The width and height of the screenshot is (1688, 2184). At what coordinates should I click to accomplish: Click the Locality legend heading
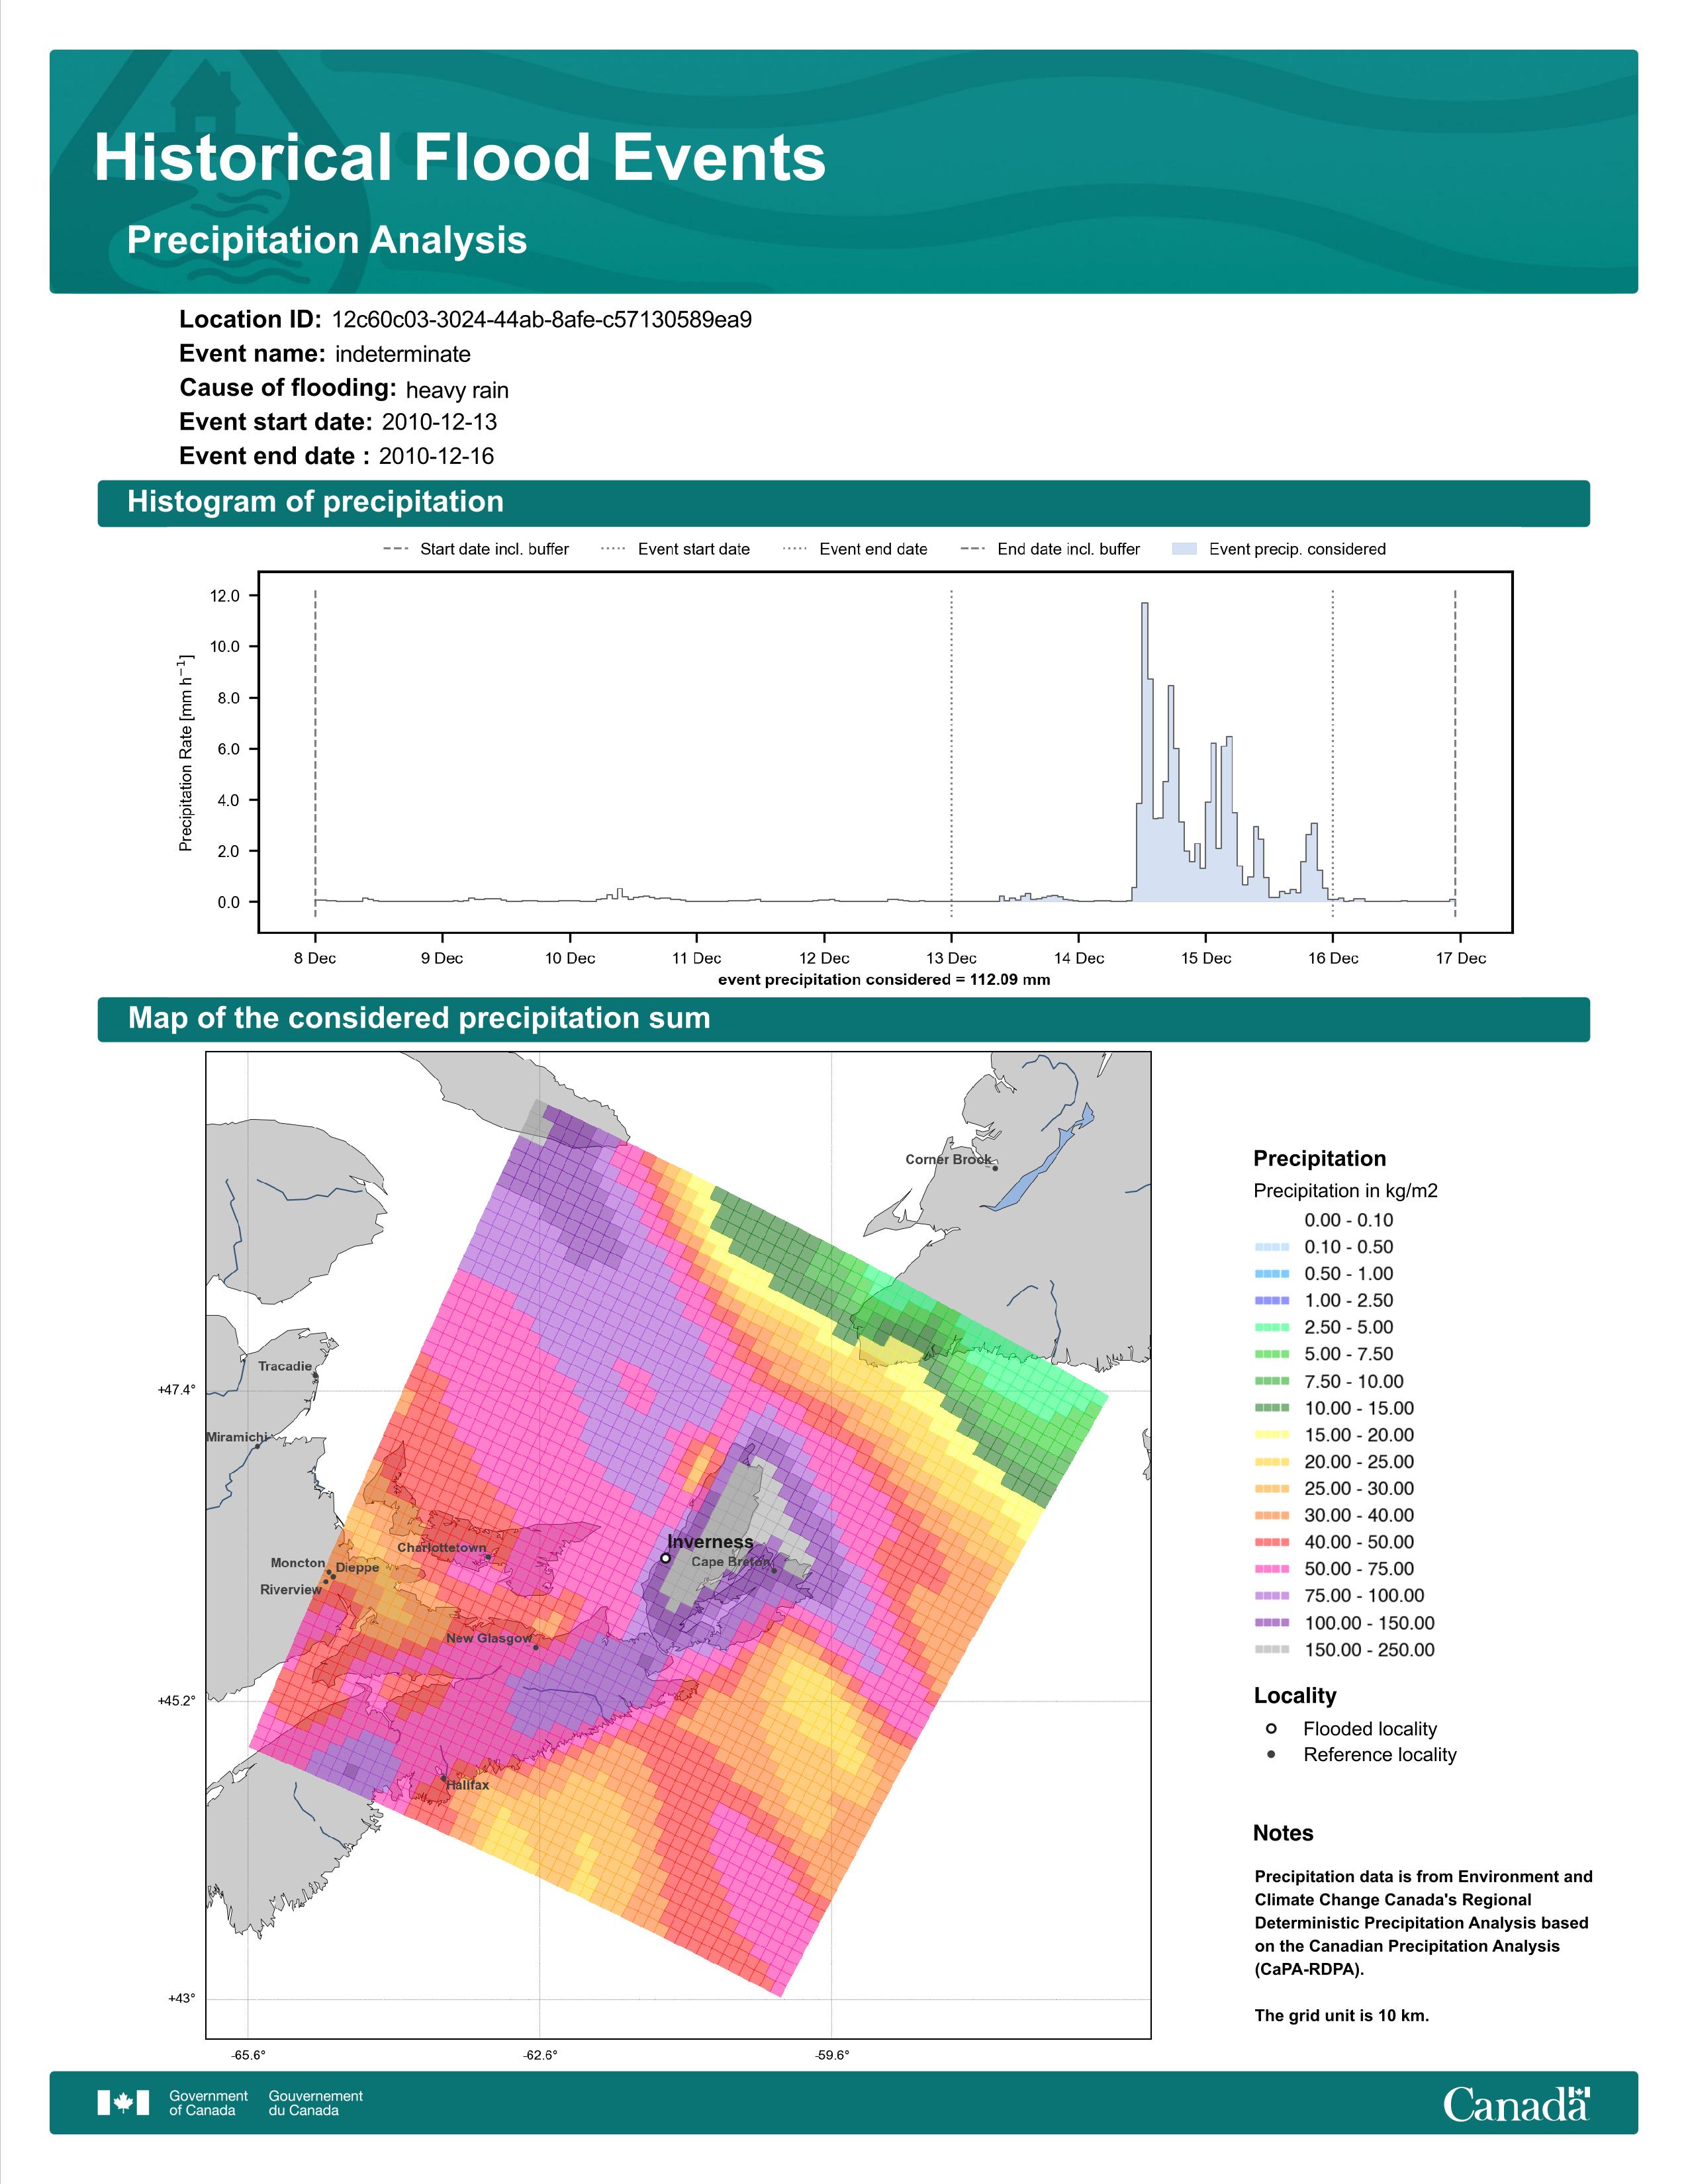click(1295, 1696)
